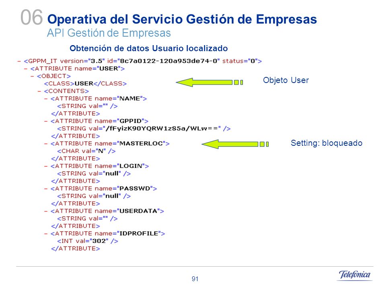Viewport: 386px width, 290px height.
Task: Click the STRING val="null" under LOGIN
Action: [x=94, y=173]
